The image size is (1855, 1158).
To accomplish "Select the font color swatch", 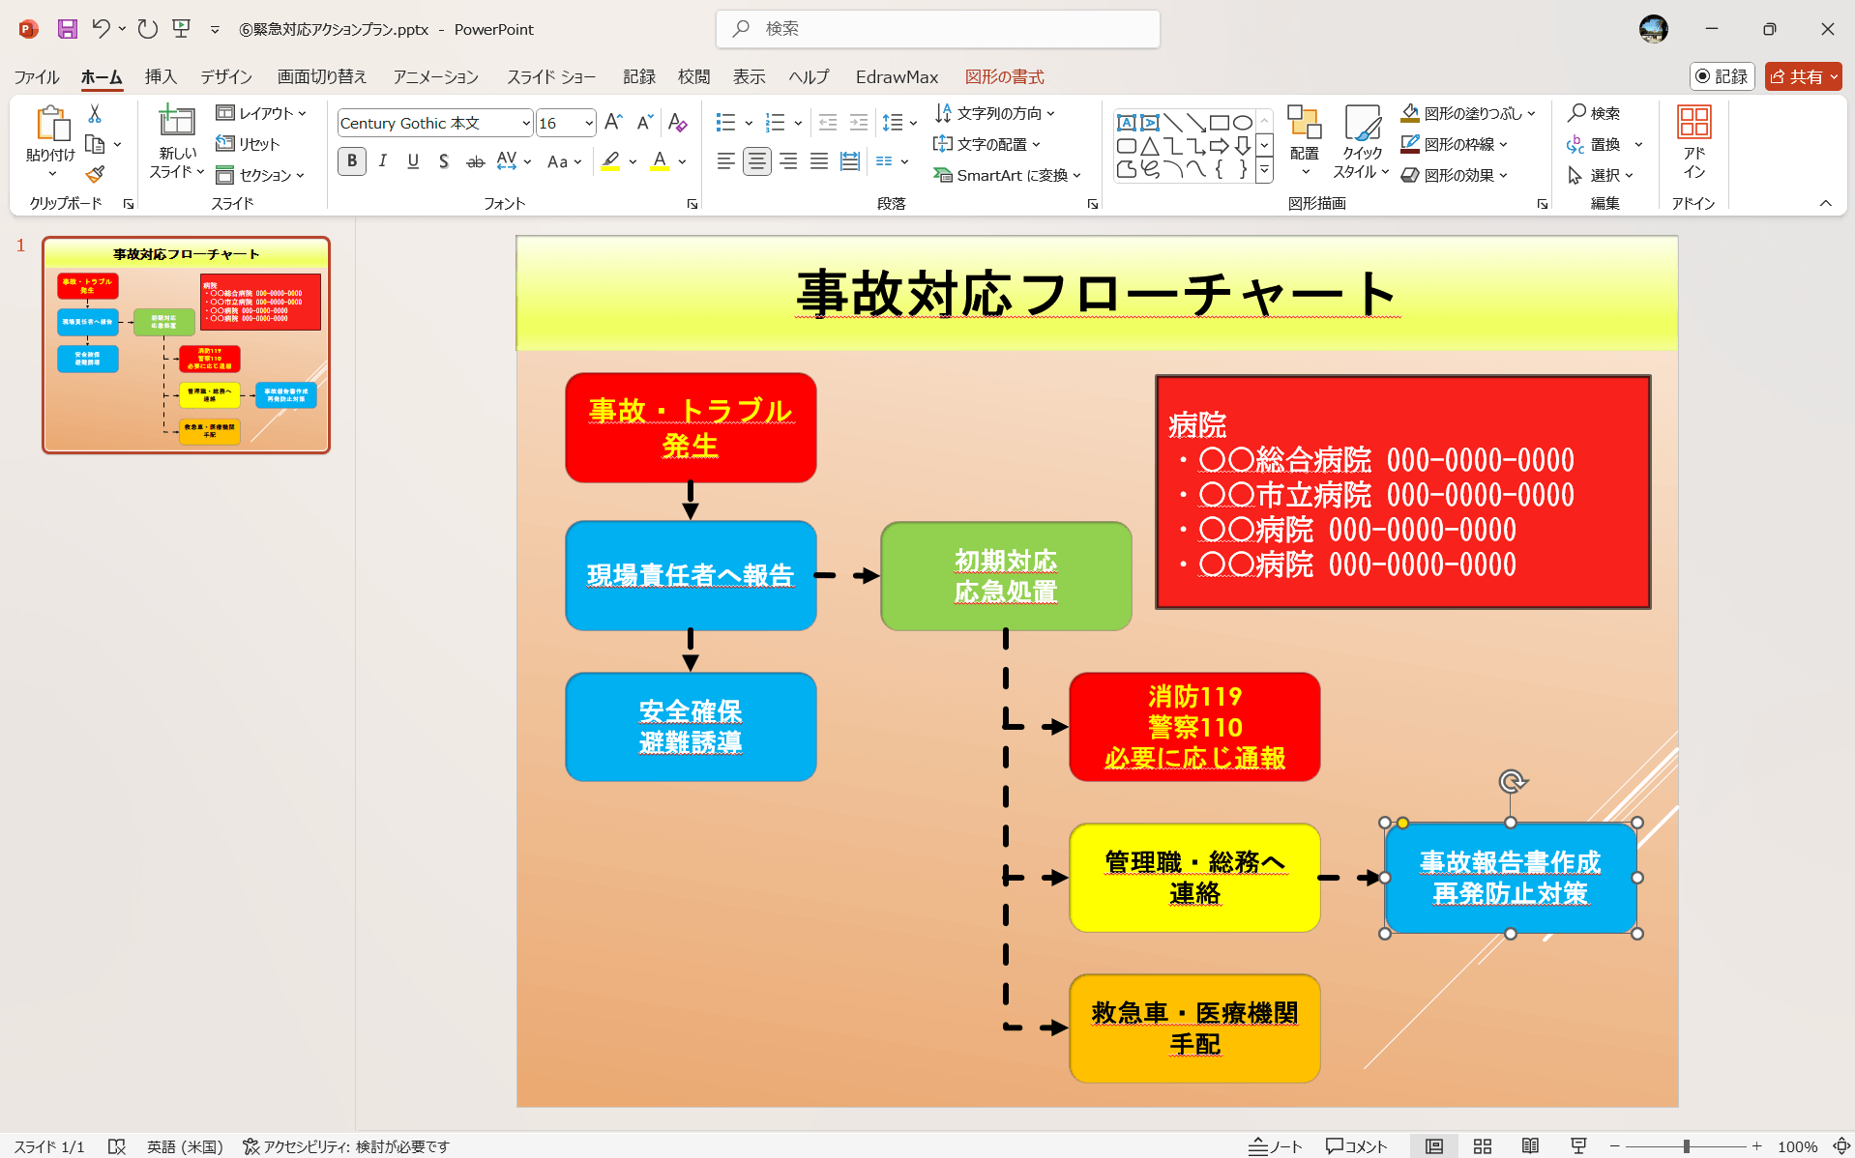I will (x=660, y=161).
